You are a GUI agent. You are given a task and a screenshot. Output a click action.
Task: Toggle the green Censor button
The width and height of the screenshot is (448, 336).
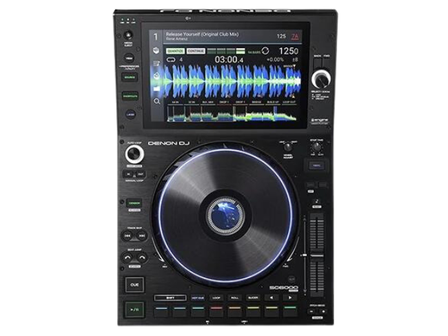pos(134,203)
